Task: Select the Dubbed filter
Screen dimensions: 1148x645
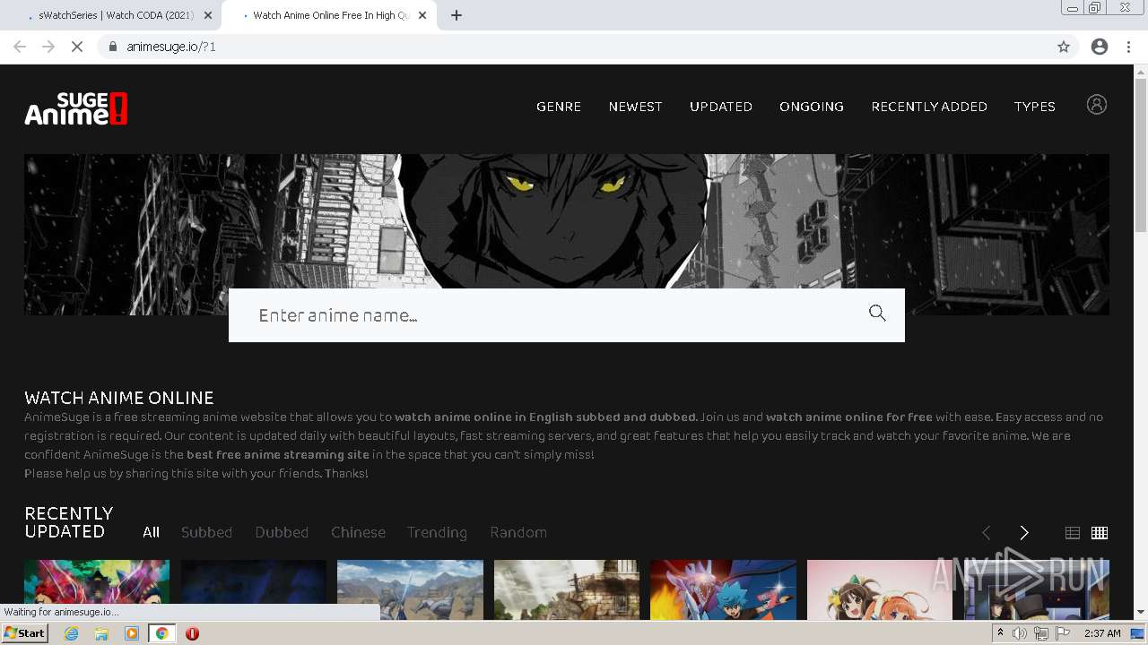Action: click(282, 532)
